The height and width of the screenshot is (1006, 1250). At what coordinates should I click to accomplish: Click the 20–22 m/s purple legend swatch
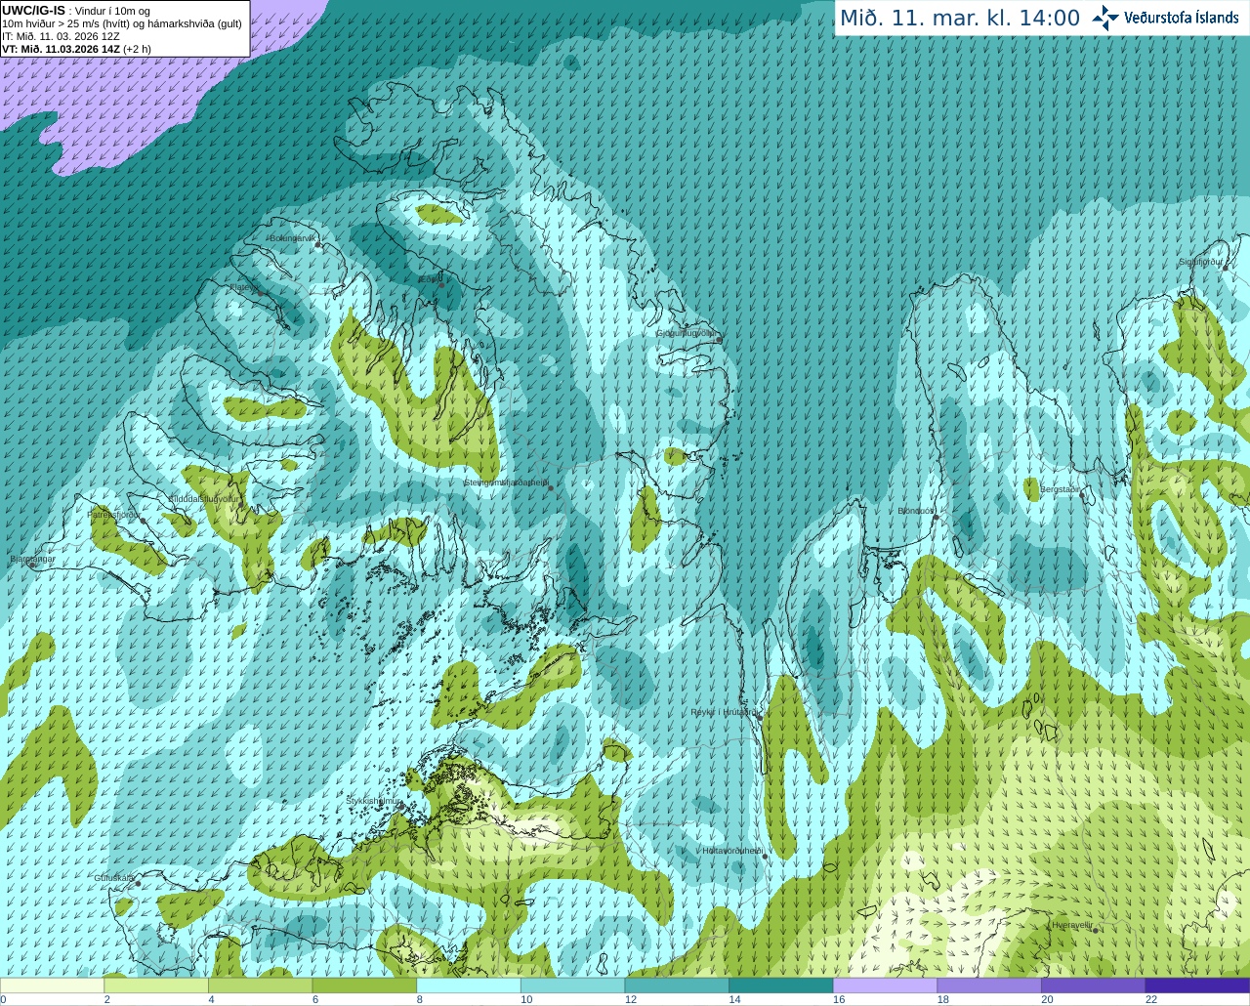[1094, 985]
